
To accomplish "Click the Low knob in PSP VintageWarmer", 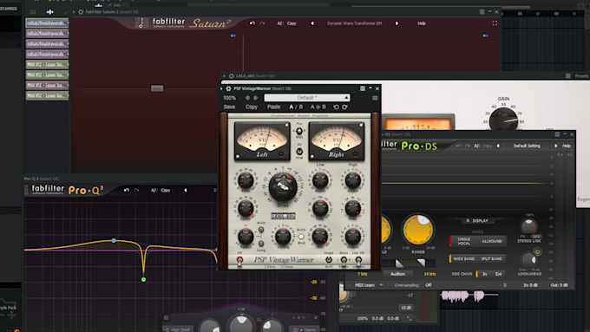I will (320, 180).
